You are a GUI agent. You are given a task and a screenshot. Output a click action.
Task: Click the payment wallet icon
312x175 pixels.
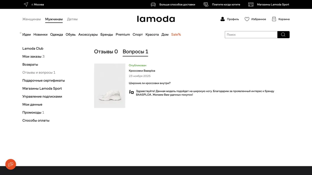[x=206, y=5]
